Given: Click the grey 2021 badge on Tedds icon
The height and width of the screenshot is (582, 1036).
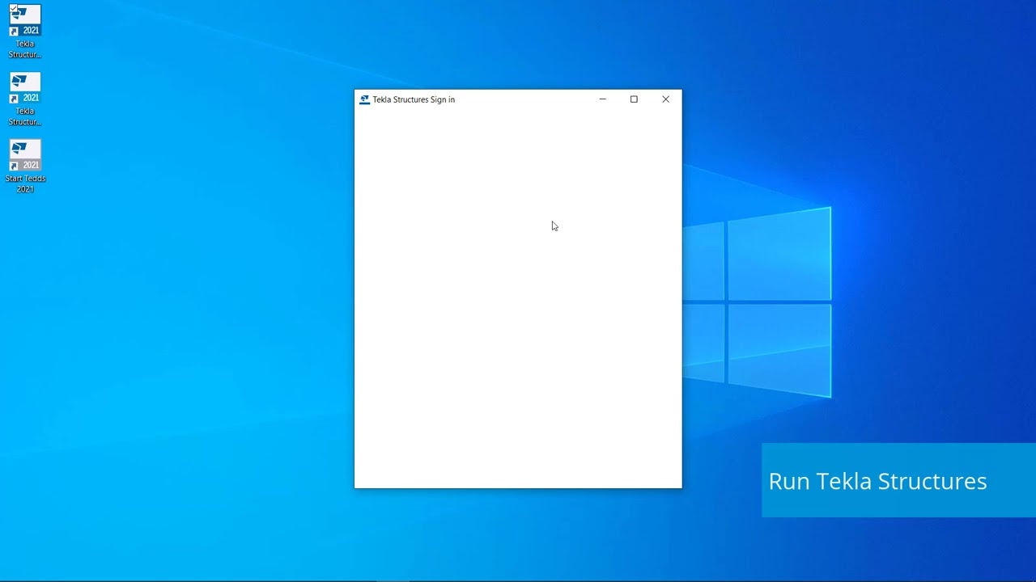Looking at the screenshot, I should click(x=31, y=165).
